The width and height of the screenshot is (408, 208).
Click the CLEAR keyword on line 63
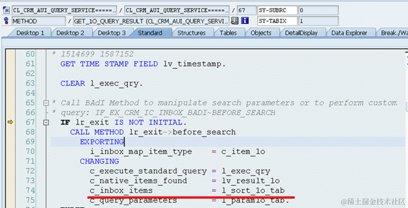point(72,83)
